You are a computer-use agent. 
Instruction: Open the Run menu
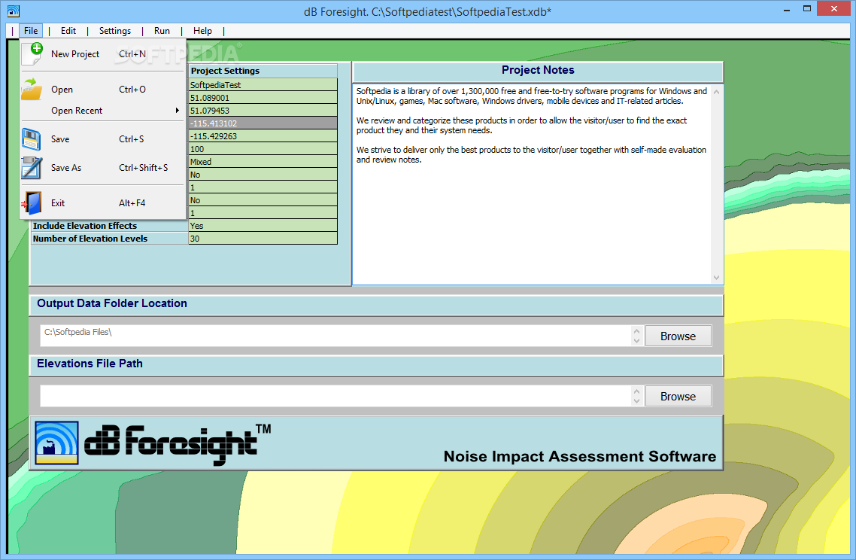[x=162, y=31]
